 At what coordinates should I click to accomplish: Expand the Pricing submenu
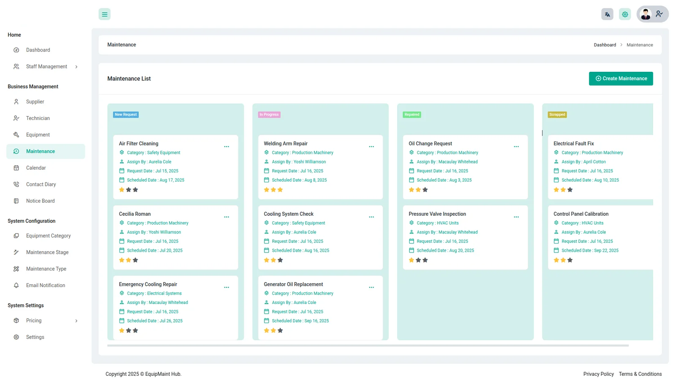(x=76, y=321)
